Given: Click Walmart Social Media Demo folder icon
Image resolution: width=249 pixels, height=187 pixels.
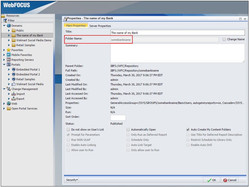Looking at the screenshot, I should coord(14,40).
